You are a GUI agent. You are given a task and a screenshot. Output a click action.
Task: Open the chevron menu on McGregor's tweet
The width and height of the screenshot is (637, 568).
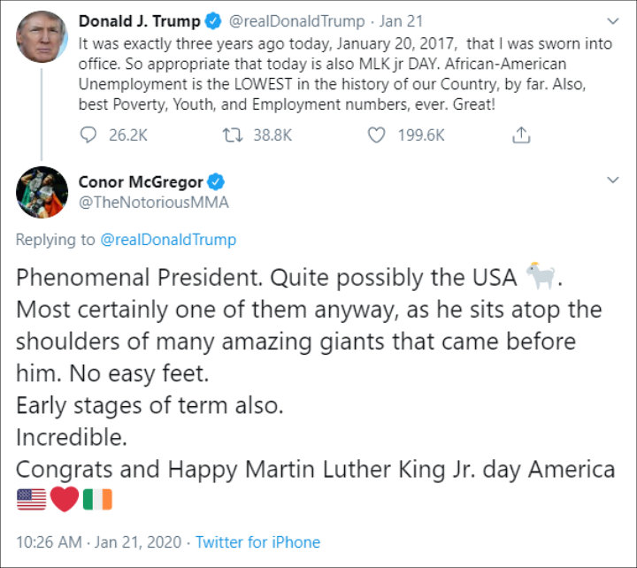[612, 180]
